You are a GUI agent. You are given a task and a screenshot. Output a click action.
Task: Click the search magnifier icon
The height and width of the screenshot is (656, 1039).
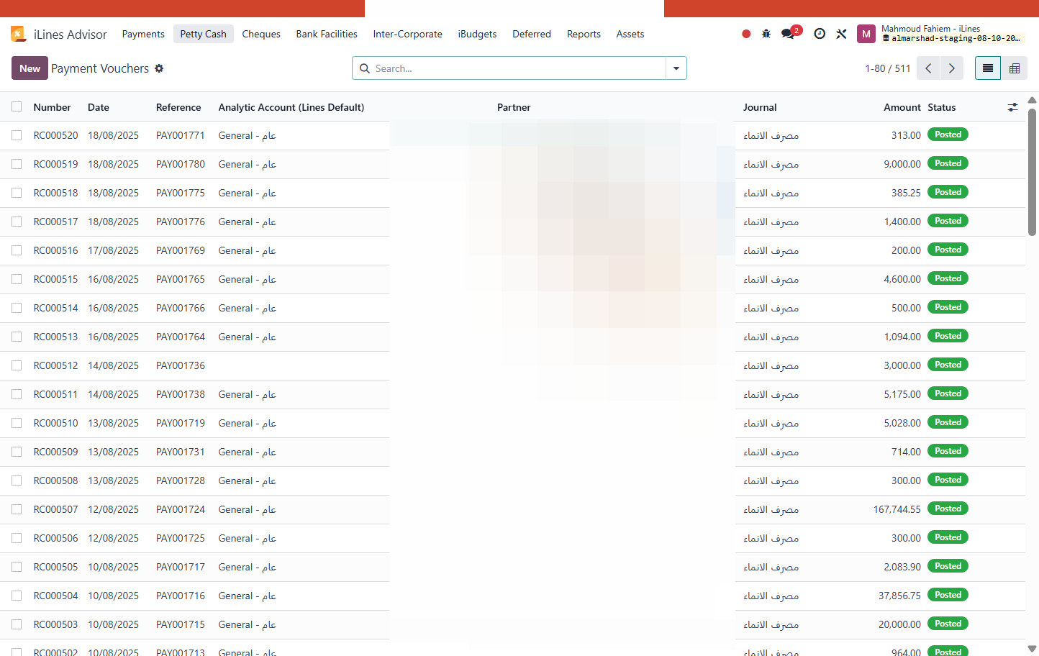(x=365, y=68)
